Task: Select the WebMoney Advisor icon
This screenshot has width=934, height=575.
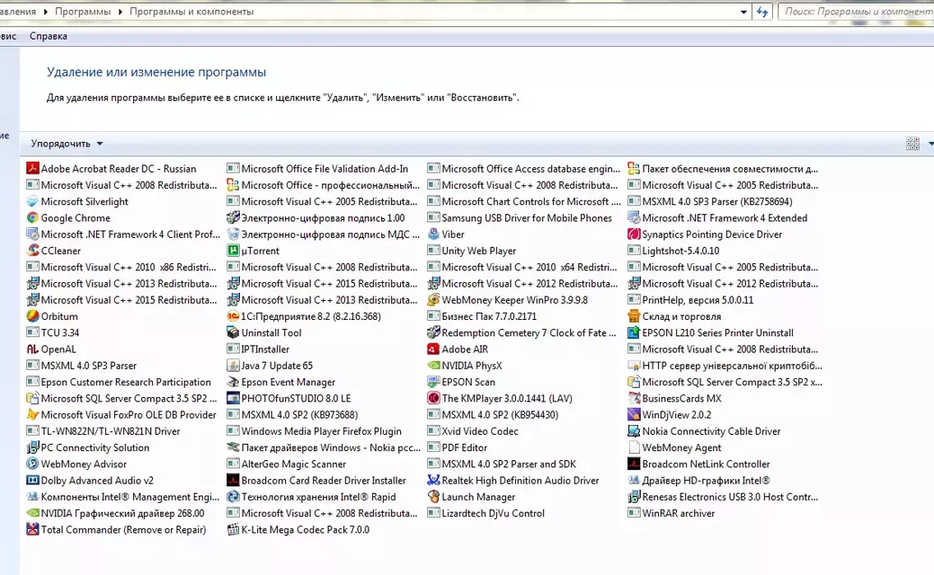Action: point(32,464)
